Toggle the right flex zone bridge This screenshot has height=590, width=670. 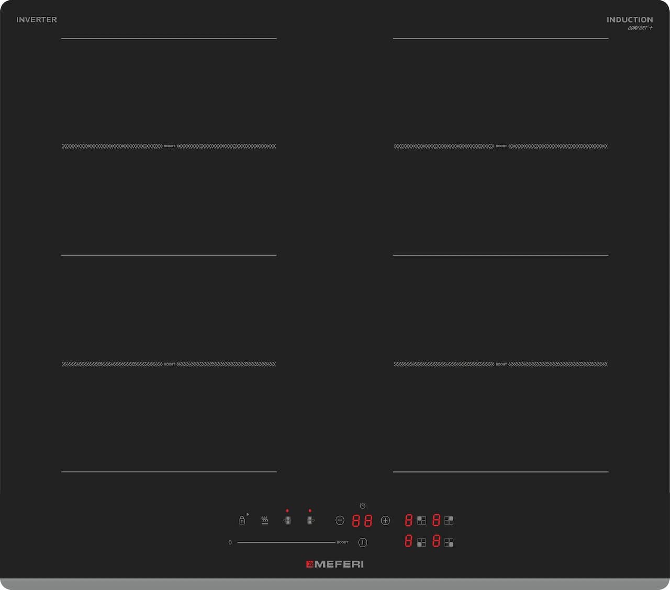point(310,520)
